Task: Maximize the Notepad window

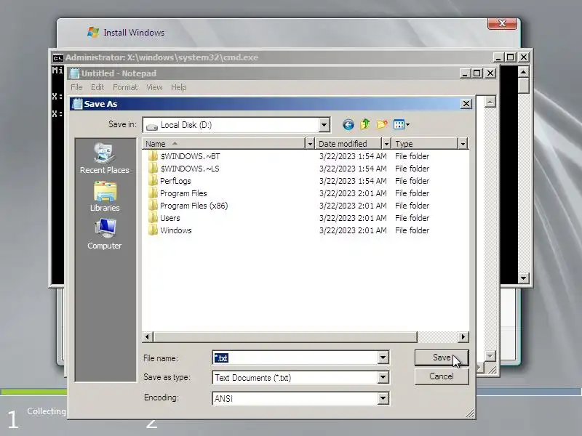Action: tap(477, 73)
